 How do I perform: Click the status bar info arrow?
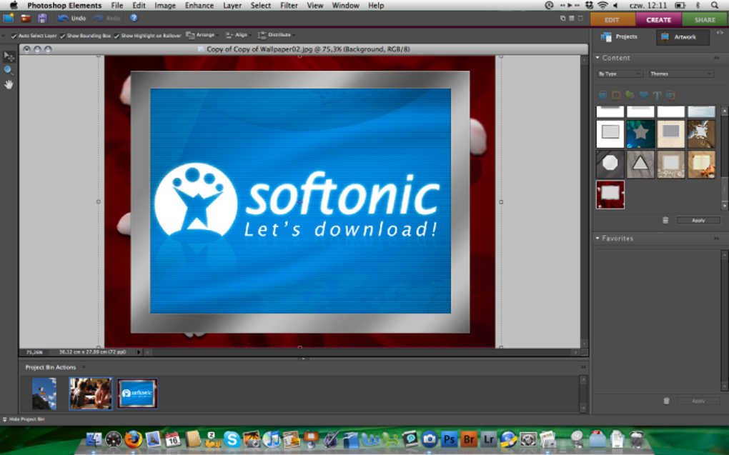coord(139,352)
